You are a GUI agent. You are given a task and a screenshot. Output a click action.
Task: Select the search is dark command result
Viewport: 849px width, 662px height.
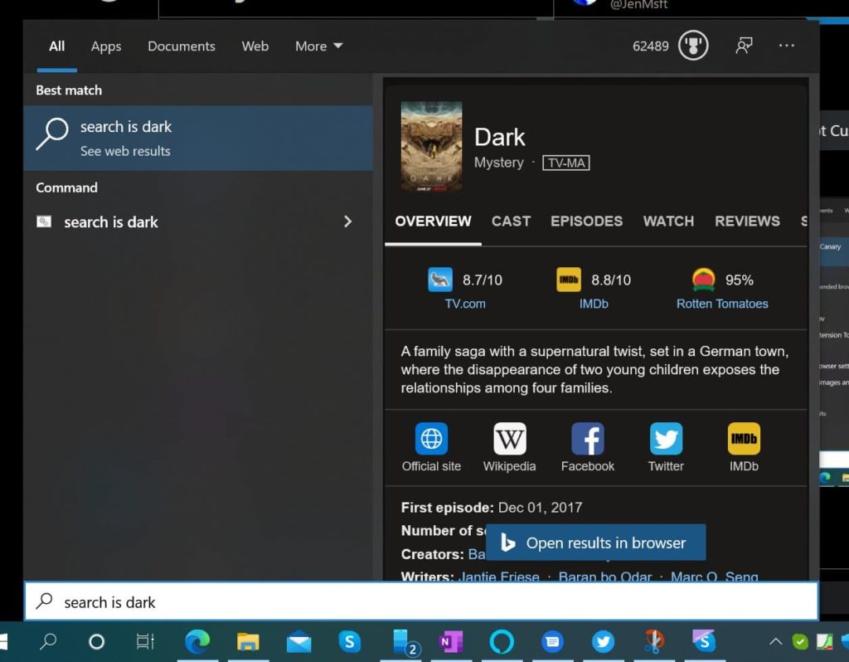198,221
